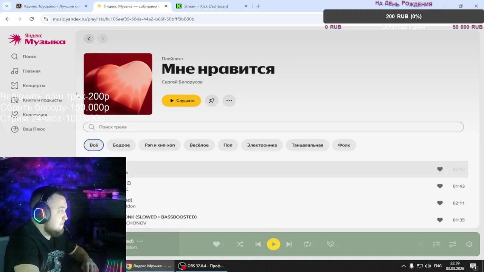Screen dimensions: 484x272
Task: Select the Бодрое filter chip
Action: pyautogui.click(x=121, y=145)
